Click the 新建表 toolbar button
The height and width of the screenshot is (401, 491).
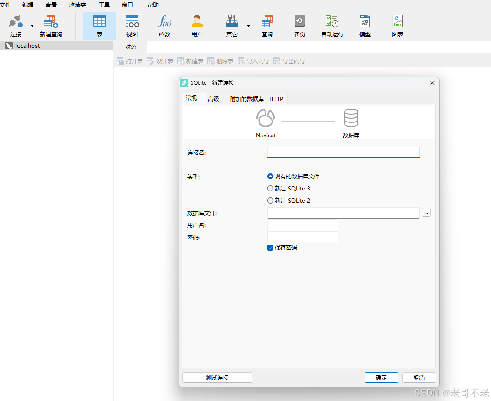190,61
